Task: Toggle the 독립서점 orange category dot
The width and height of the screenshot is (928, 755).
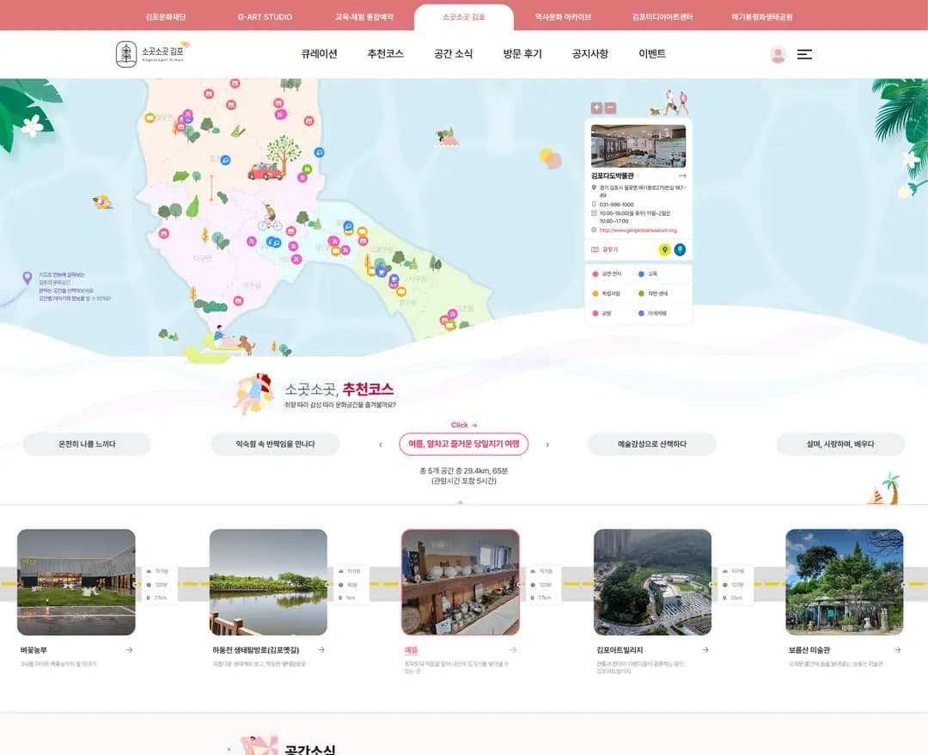Action: pos(595,294)
